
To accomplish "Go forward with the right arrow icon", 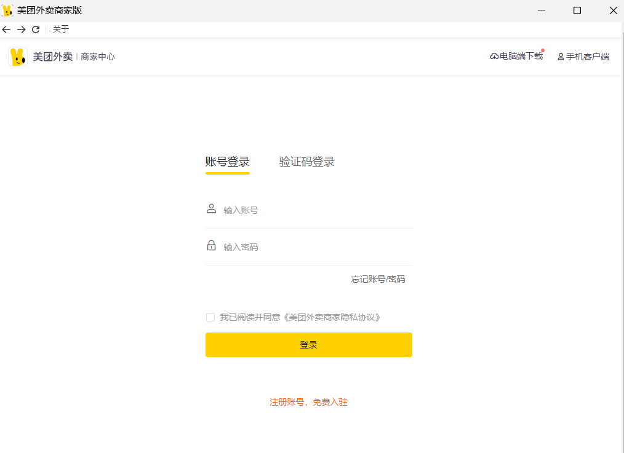I will click(21, 30).
